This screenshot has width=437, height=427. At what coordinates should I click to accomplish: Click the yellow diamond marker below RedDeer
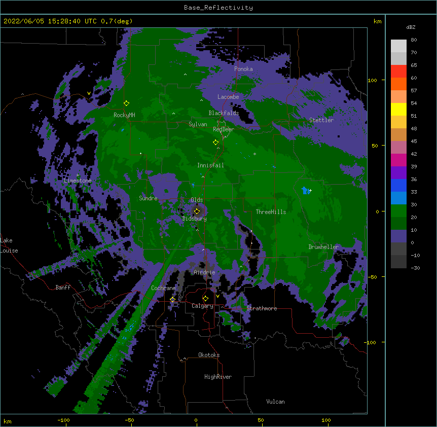pos(215,143)
